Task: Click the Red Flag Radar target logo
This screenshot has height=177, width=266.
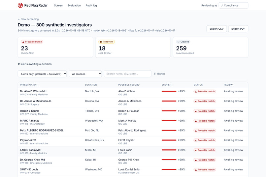Action: pos(20,5)
